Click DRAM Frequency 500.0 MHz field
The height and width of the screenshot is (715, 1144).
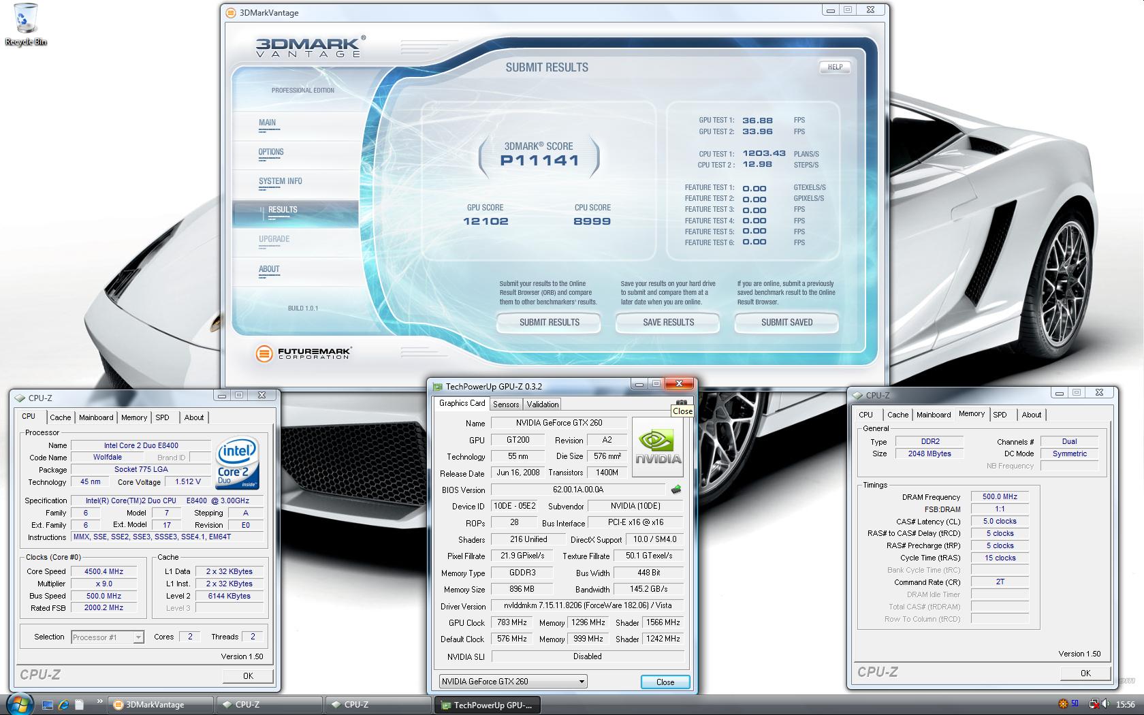pyautogui.click(x=1000, y=497)
